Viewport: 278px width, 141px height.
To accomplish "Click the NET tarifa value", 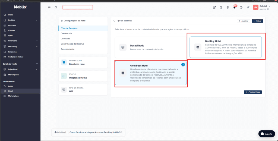I will [71, 92].
